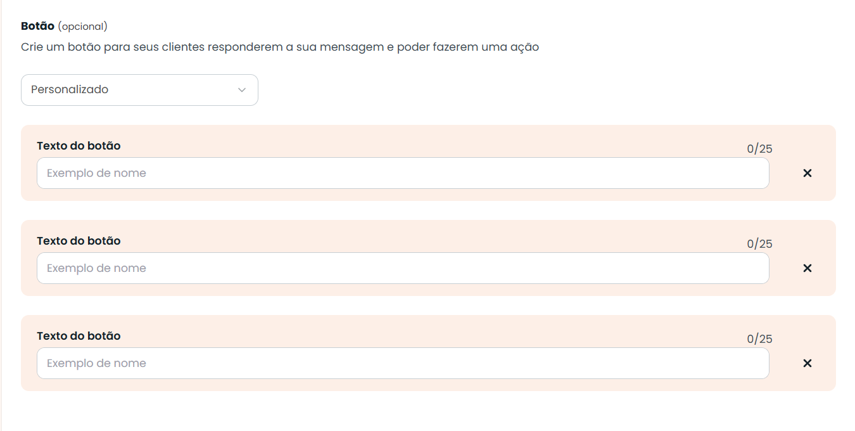The height and width of the screenshot is (431, 855).
Task: Click the third 0/25 character counter
Action: [759, 339]
